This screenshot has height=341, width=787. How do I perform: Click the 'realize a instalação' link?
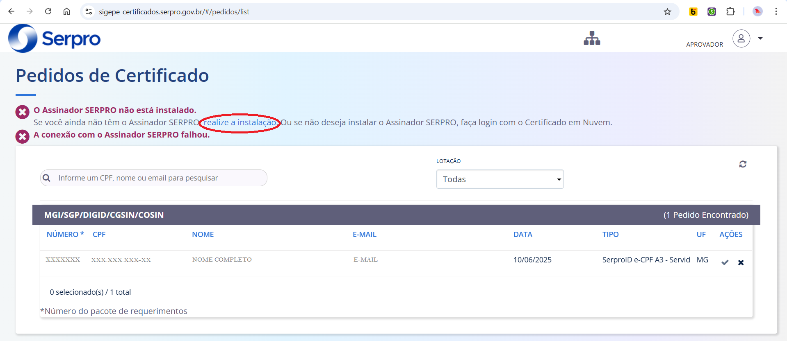[x=240, y=122]
